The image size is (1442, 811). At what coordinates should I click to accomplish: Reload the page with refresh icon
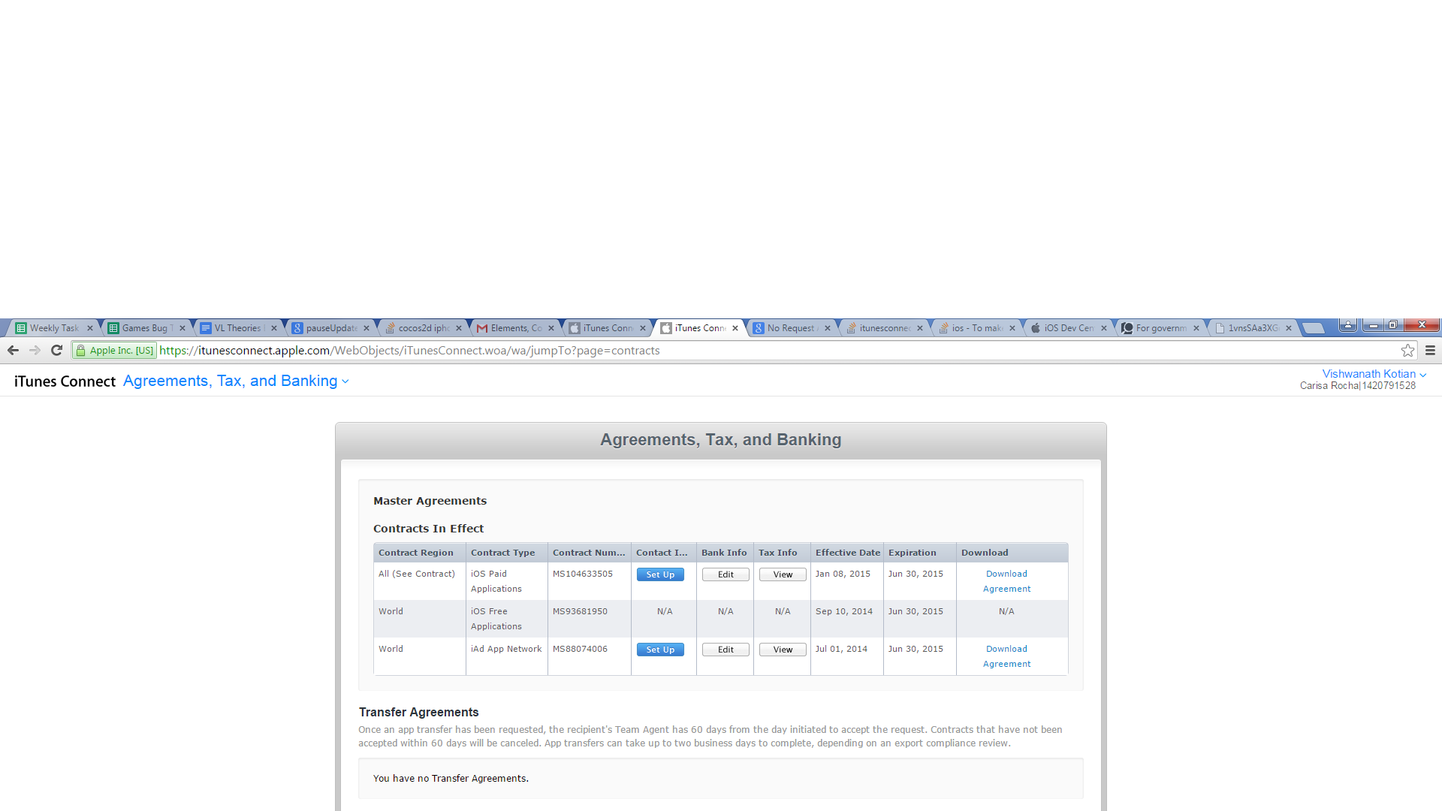tap(56, 351)
